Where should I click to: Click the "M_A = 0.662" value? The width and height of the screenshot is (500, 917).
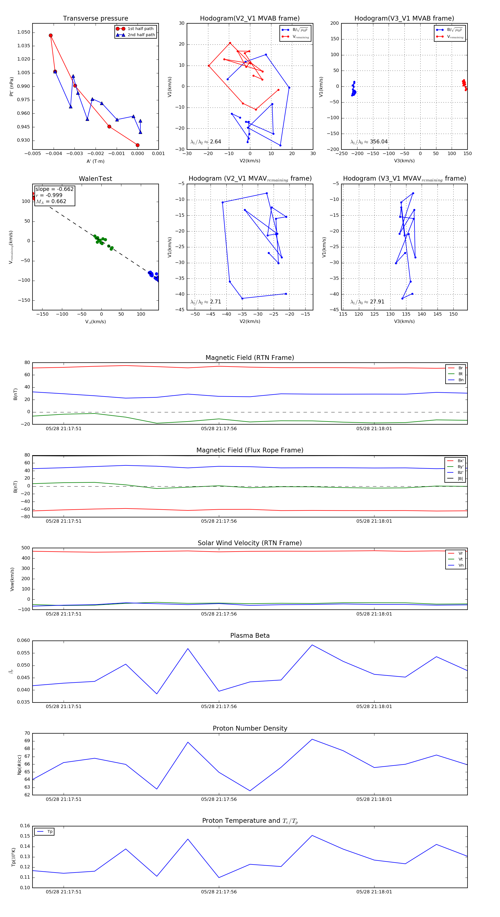click(51, 201)
